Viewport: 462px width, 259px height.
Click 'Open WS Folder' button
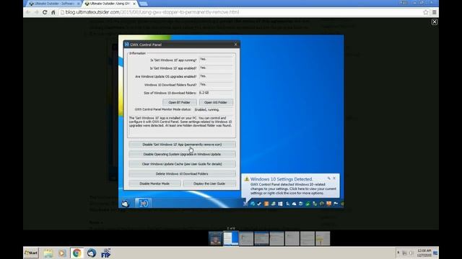(216, 102)
